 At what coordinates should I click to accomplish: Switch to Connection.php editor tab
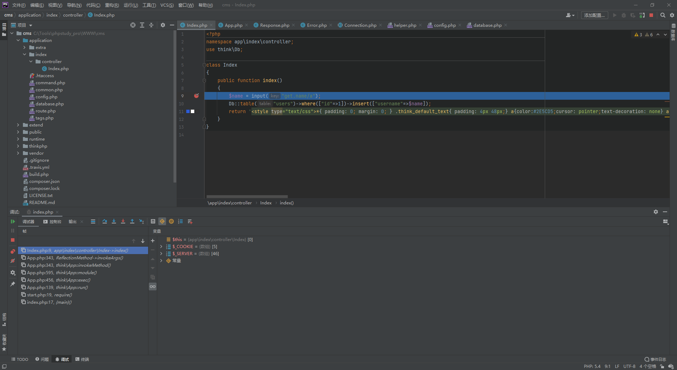tap(360, 25)
